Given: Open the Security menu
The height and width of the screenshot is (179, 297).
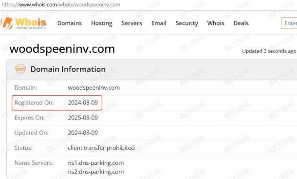Looking at the screenshot, I should tap(187, 23).
